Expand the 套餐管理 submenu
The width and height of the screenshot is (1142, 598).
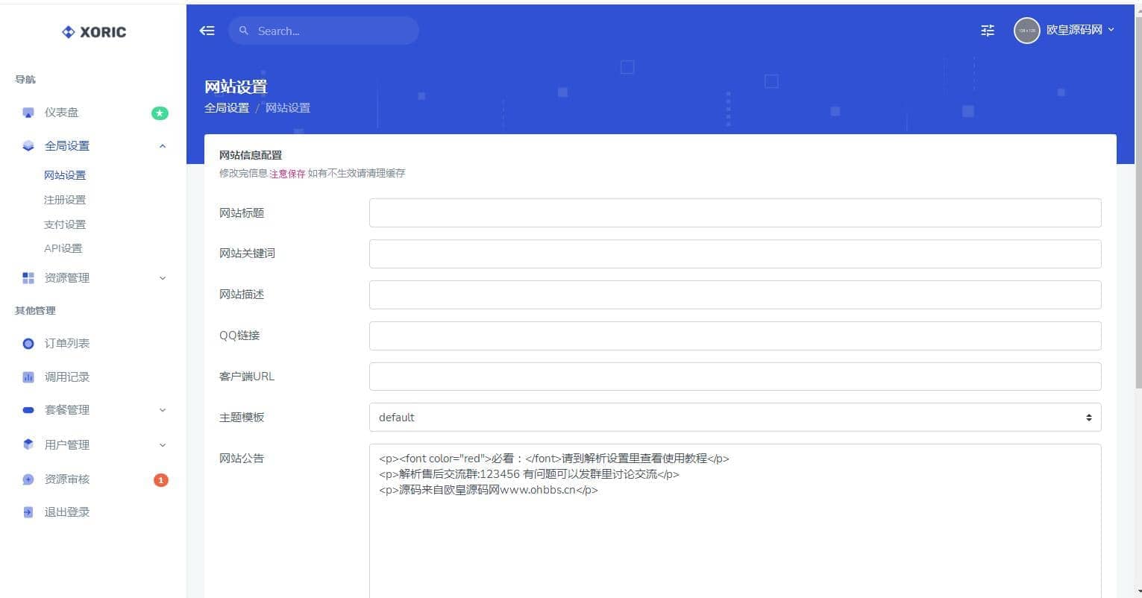(163, 410)
